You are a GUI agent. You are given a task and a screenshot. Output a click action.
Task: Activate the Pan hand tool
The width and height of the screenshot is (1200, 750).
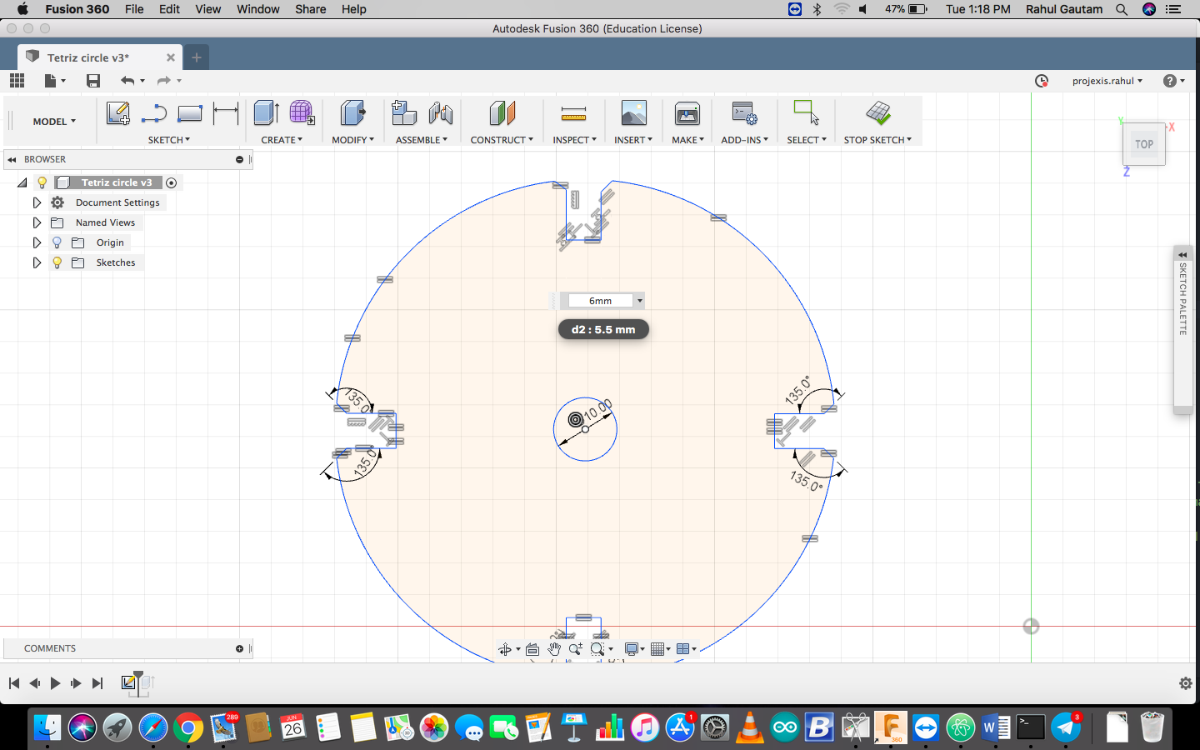point(554,649)
